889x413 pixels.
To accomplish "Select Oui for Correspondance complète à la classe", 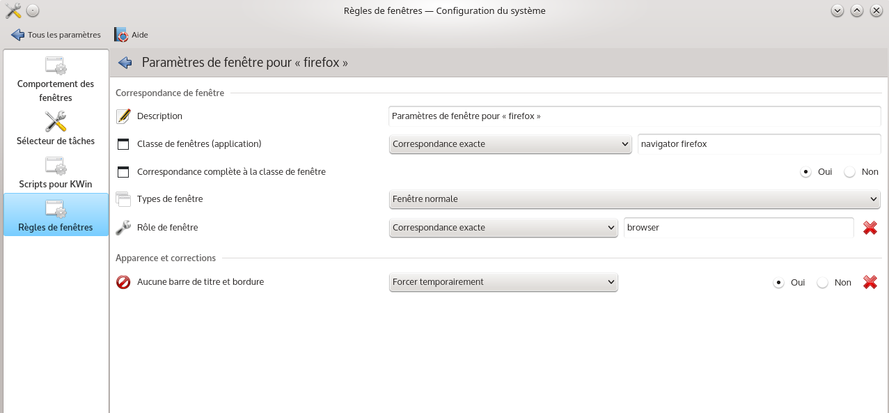I will 806,172.
